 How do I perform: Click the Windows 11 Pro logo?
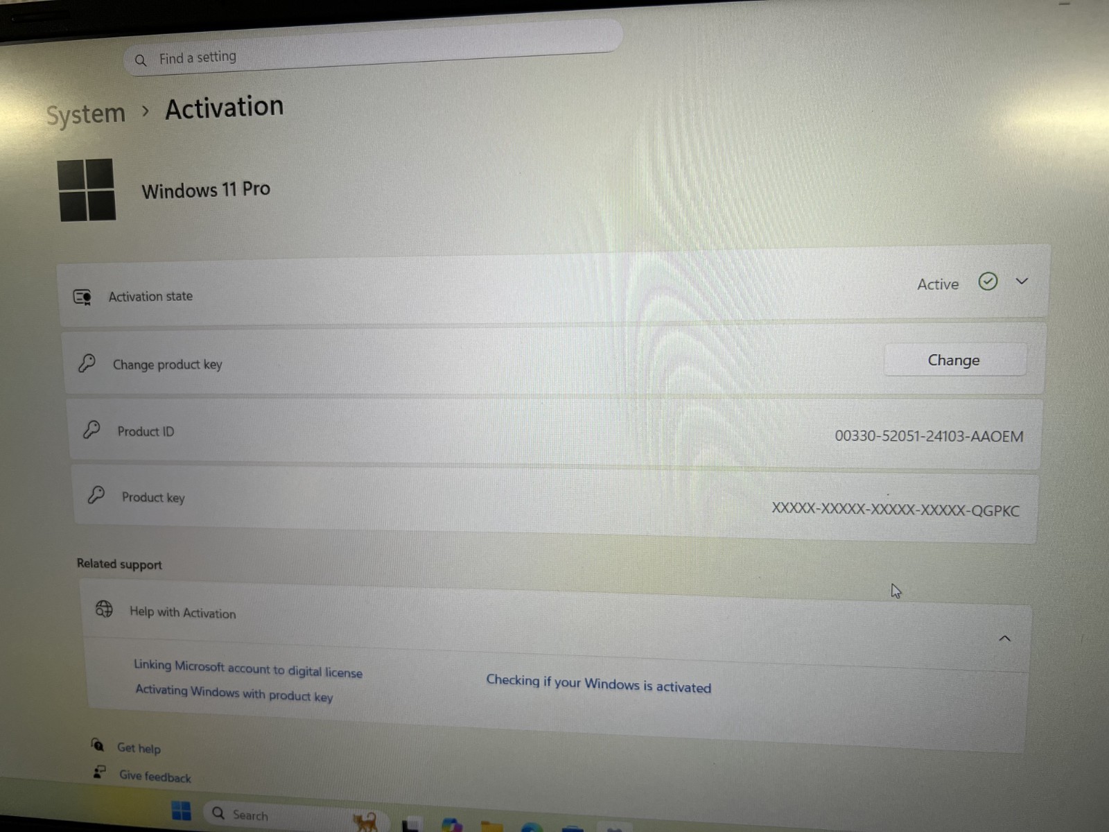coord(87,190)
